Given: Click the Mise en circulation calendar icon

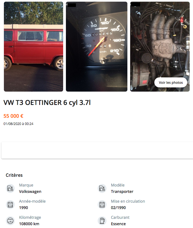Looking at the screenshot, I should [x=102, y=205].
